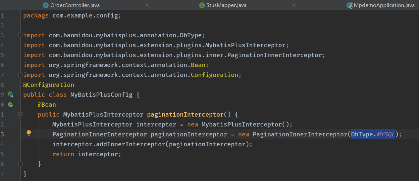The image size is (419, 181).
Task: Click Spring gutter icon beside MyBatisPlusConfig class
Action: tap(11, 95)
